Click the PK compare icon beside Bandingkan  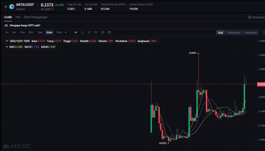[x=250, y=17]
